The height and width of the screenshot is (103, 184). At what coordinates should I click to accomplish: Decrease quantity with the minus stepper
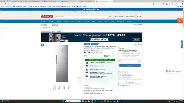coord(120,61)
